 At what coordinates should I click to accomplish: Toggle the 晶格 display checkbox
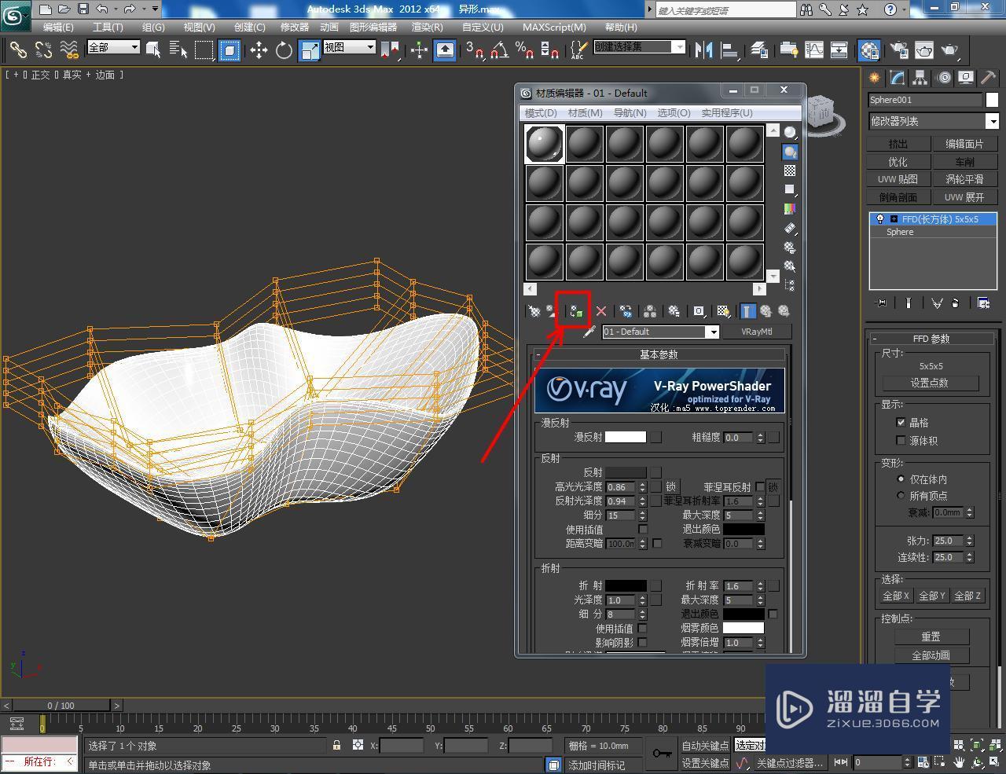point(901,422)
